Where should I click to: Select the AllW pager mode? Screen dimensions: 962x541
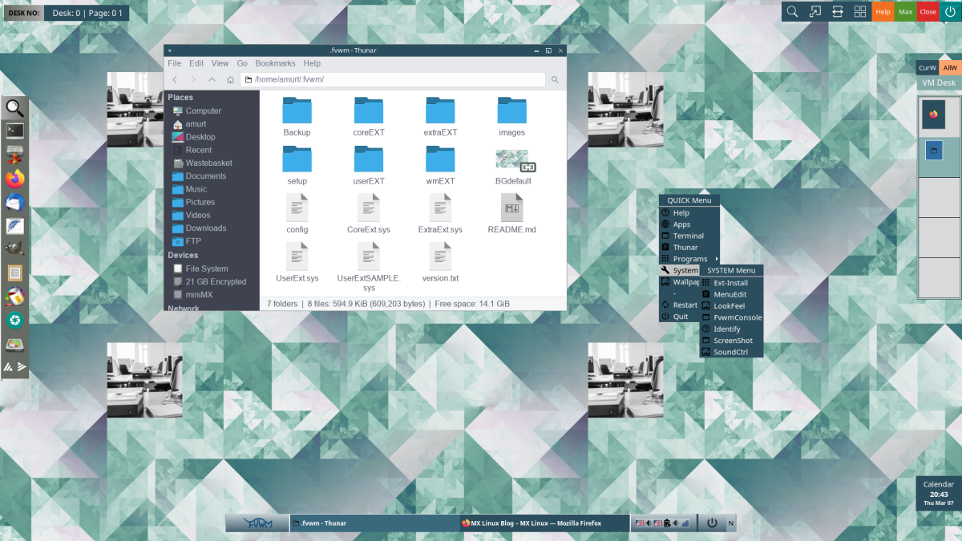pyautogui.click(x=949, y=68)
